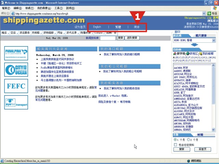This screenshot has height=164, width=219.
Task: Filter destinations by letter S
Action: tap(186, 60)
